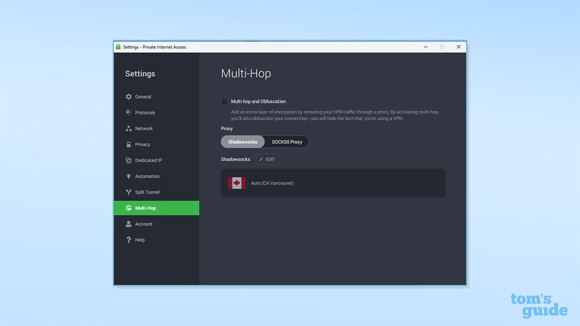This screenshot has width=580, height=326.
Task: Switch proxy to SOCKS5 Proxy
Action: tap(287, 142)
